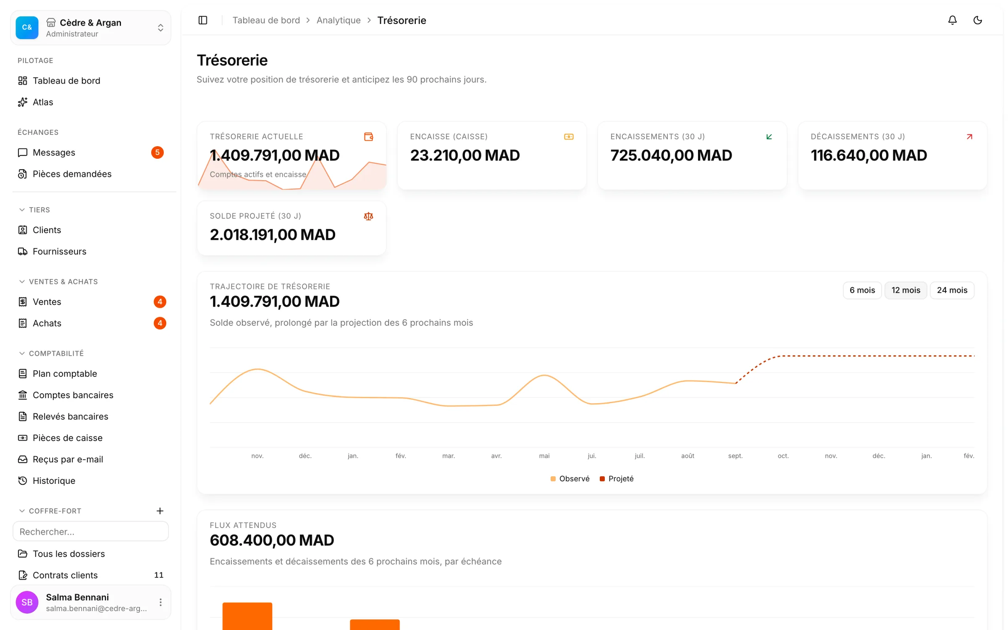Open Atlas from the sidebar
Image resolution: width=1008 pixels, height=630 pixels.
[91, 102]
